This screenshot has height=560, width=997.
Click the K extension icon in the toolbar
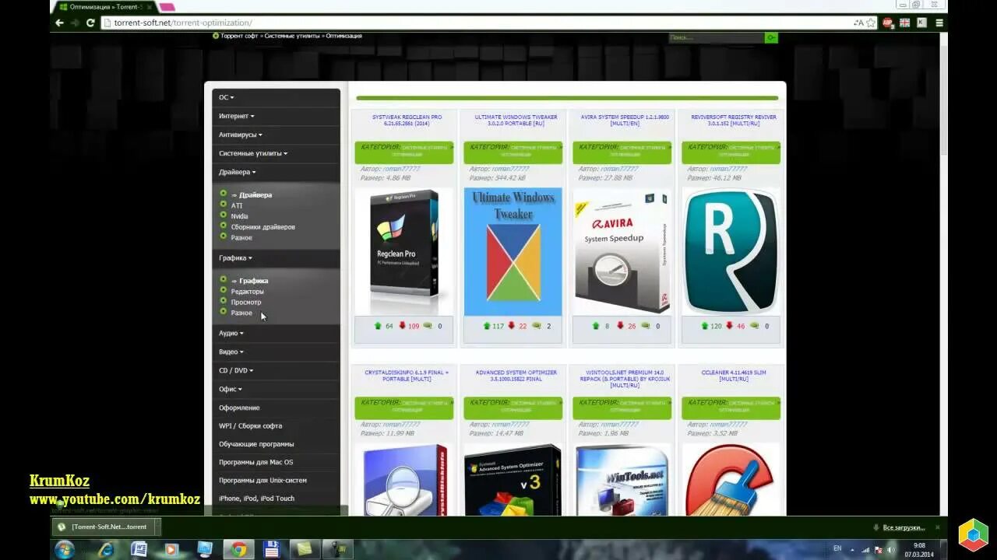pos(921,23)
